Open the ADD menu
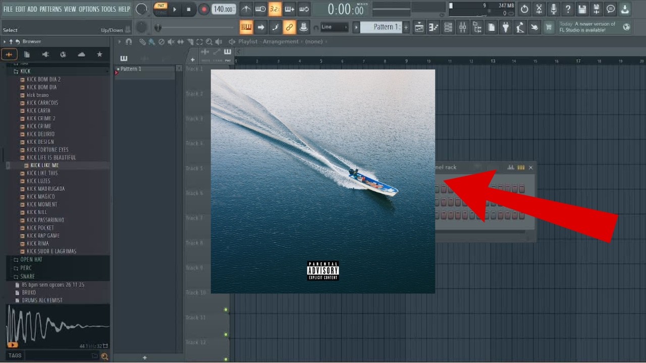This screenshot has width=646, height=363. 32,9
